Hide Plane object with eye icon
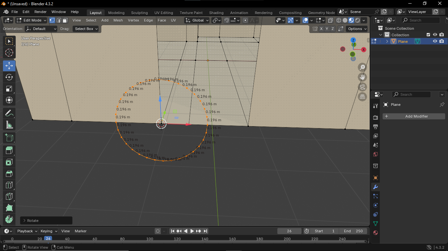This screenshot has width=448, height=251. (435, 41)
